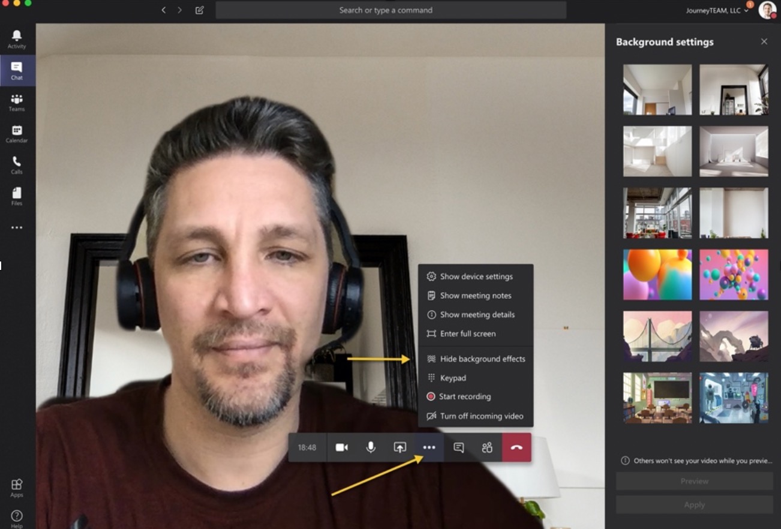
Task: Close the Background settings panel
Action: (764, 41)
